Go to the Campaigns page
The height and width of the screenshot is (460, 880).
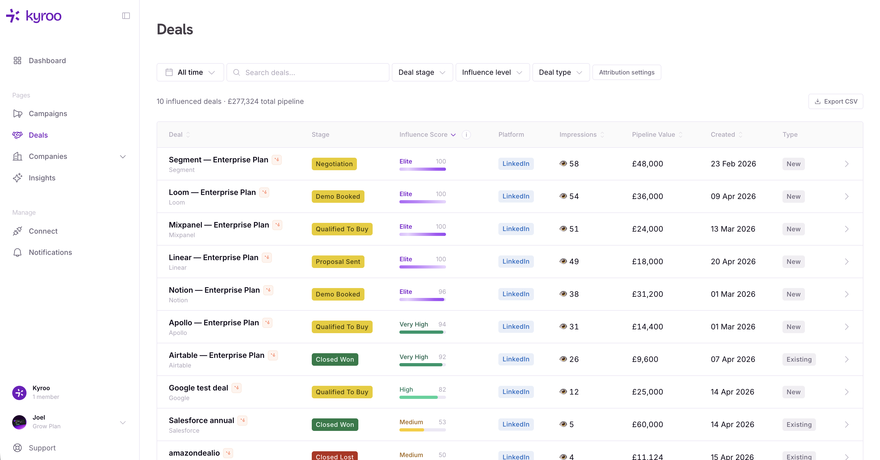[x=48, y=113]
